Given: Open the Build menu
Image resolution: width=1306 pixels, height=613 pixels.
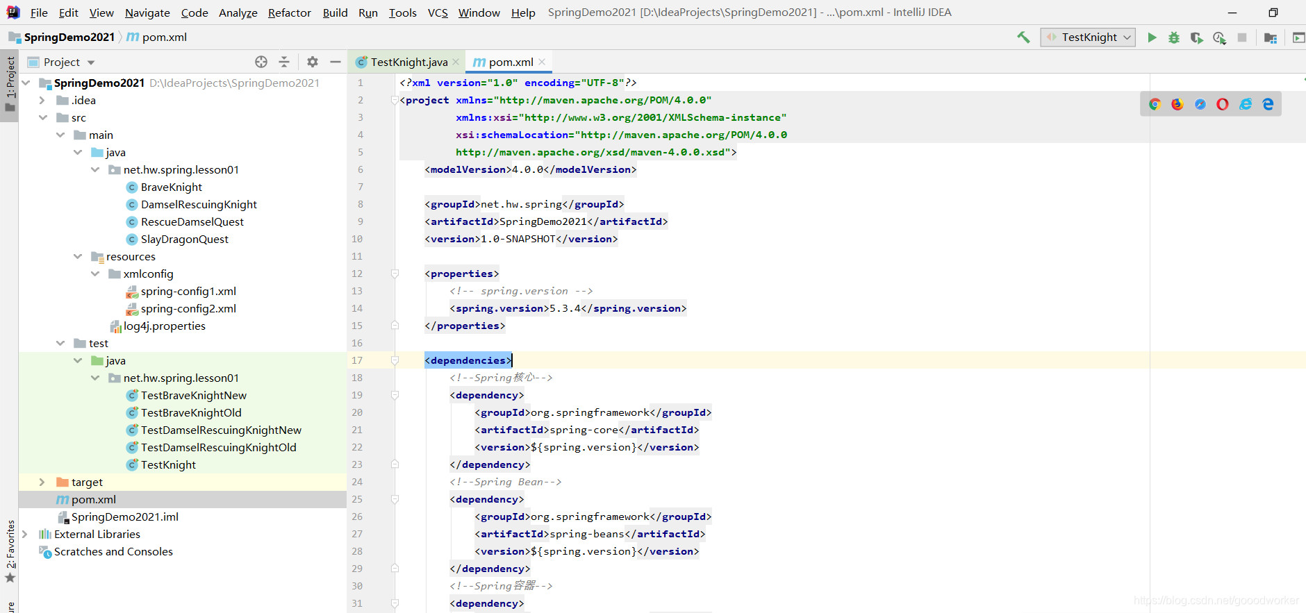Looking at the screenshot, I should [x=335, y=12].
